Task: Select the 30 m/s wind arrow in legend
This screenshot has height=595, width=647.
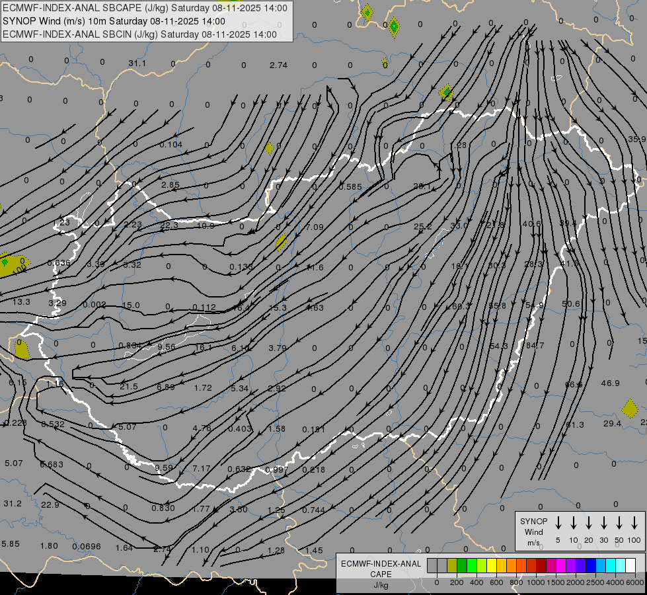Action: (603, 523)
